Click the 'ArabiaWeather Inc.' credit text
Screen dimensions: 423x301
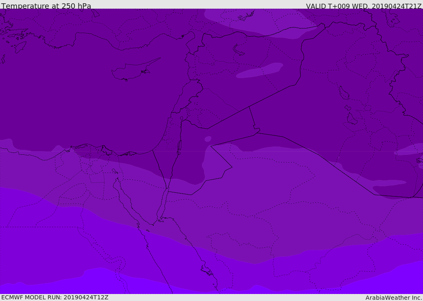click(x=393, y=298)
